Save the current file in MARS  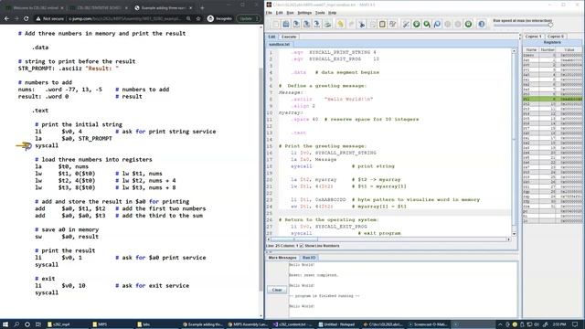tap(296, 25)
